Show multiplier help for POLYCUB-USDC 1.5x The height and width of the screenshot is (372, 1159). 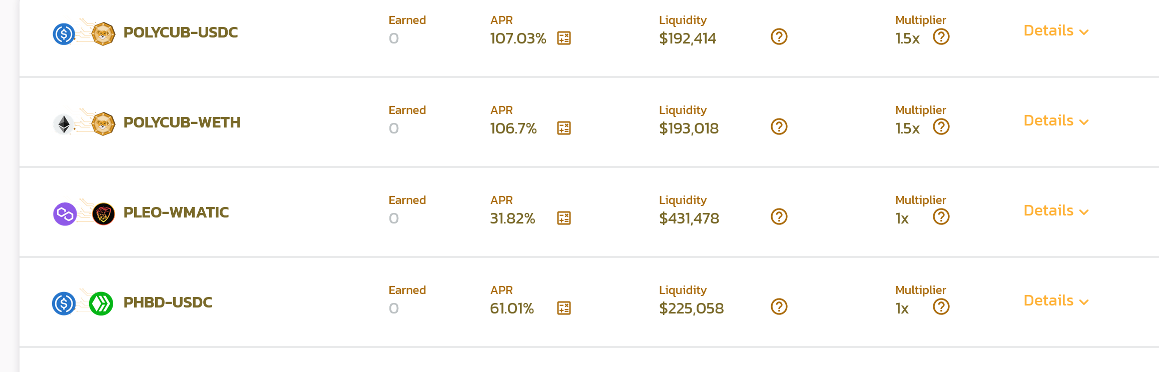coord(941,36)
